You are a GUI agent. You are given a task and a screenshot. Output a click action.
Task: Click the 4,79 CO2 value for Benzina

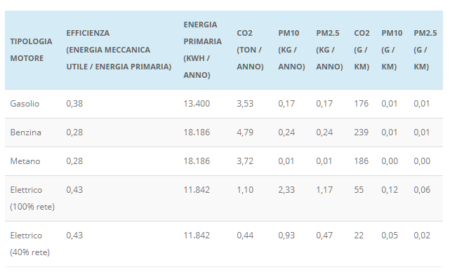click(x=245, y=132)
